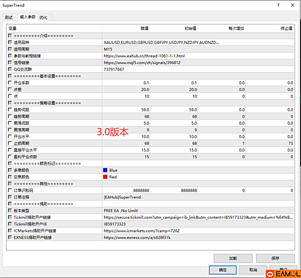Check the 开仓手数 parameter checkbox
Screen dimensions: 301x278
click(10, 83)
